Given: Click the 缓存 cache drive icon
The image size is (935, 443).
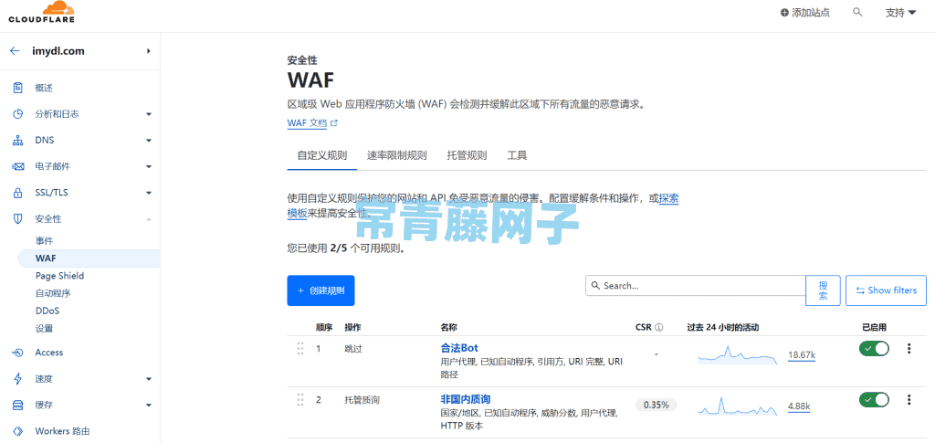Looking at the screenshot, I should [x=18, y=405].
